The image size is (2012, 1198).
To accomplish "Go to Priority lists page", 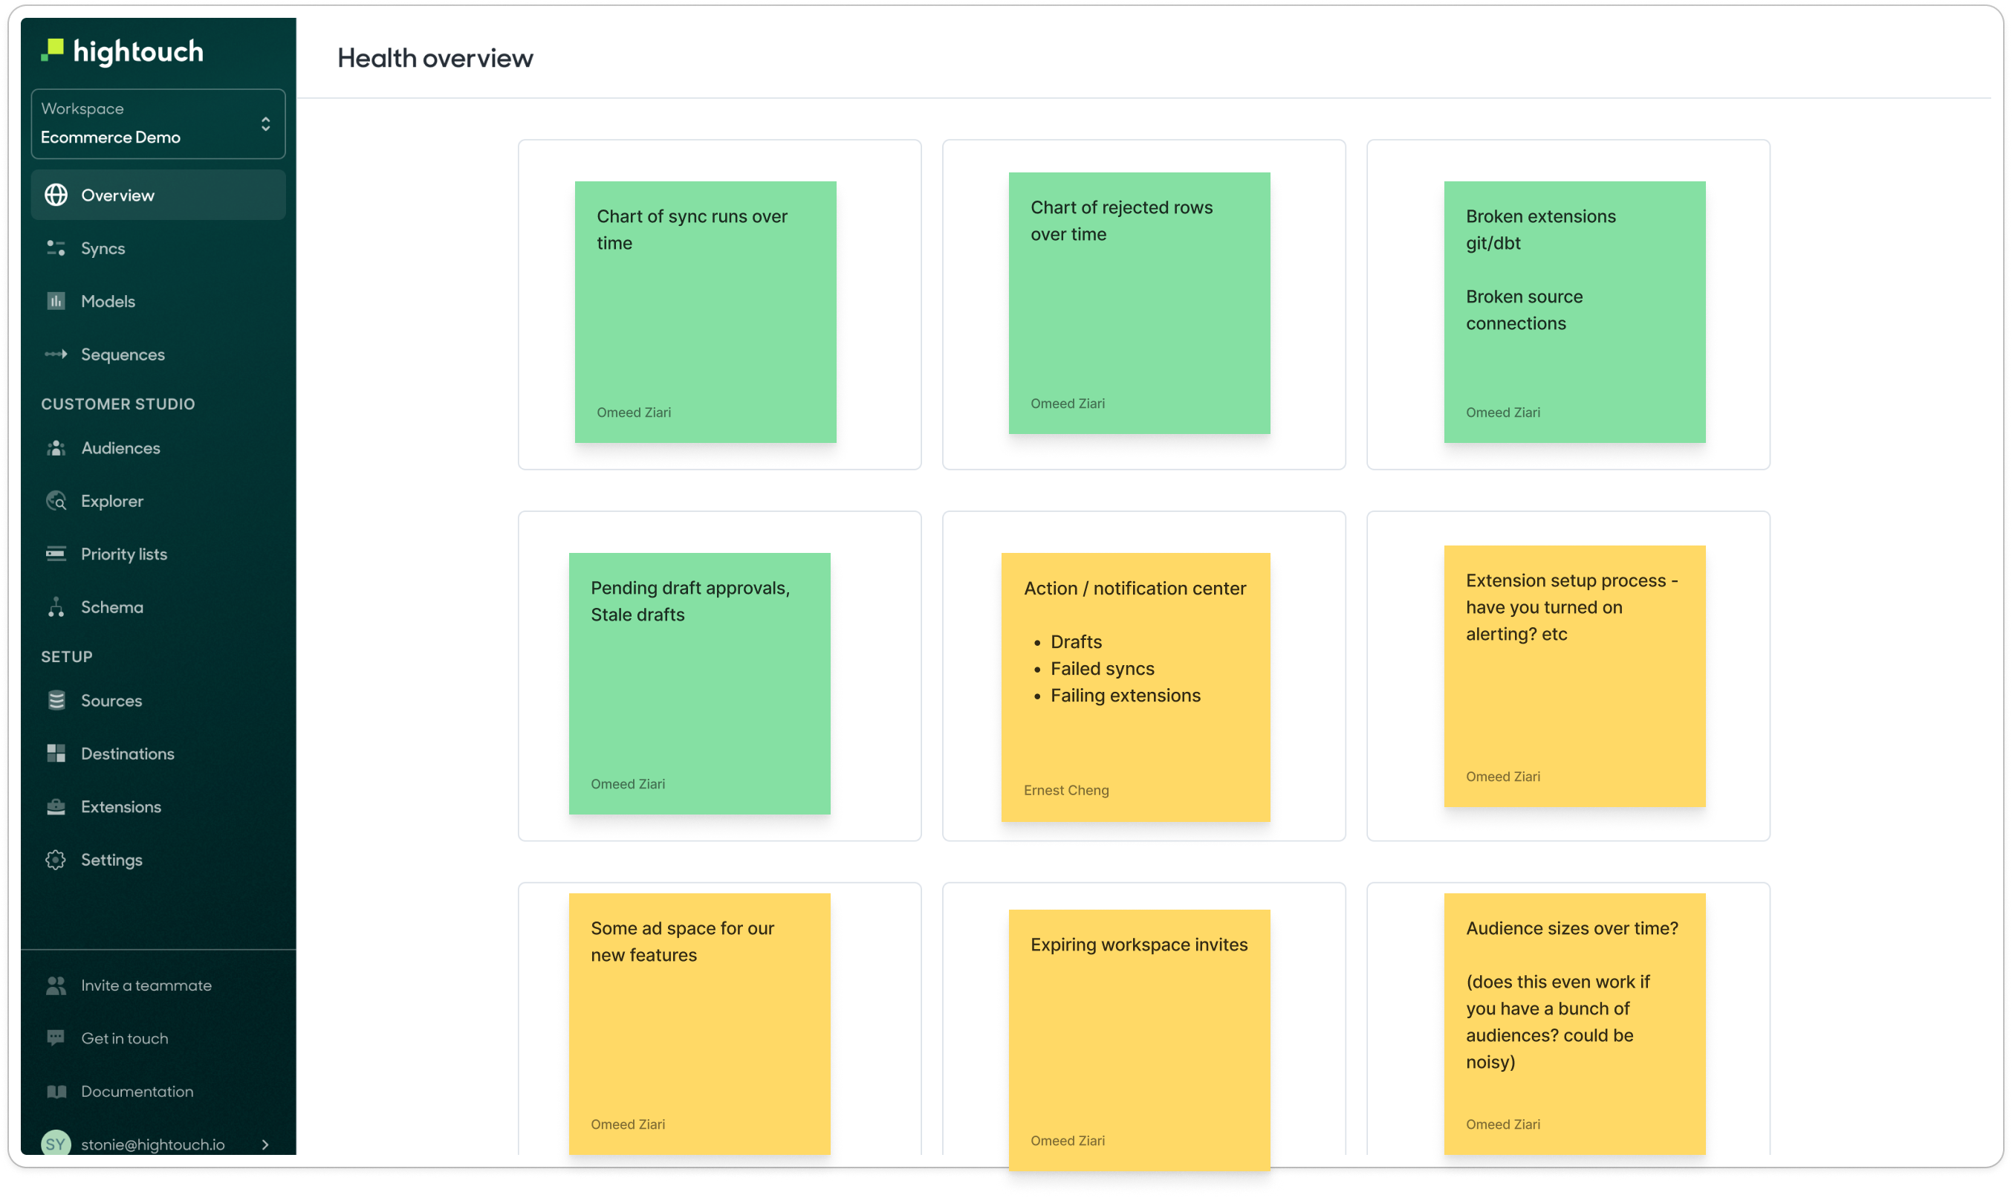I will (123, 554).
